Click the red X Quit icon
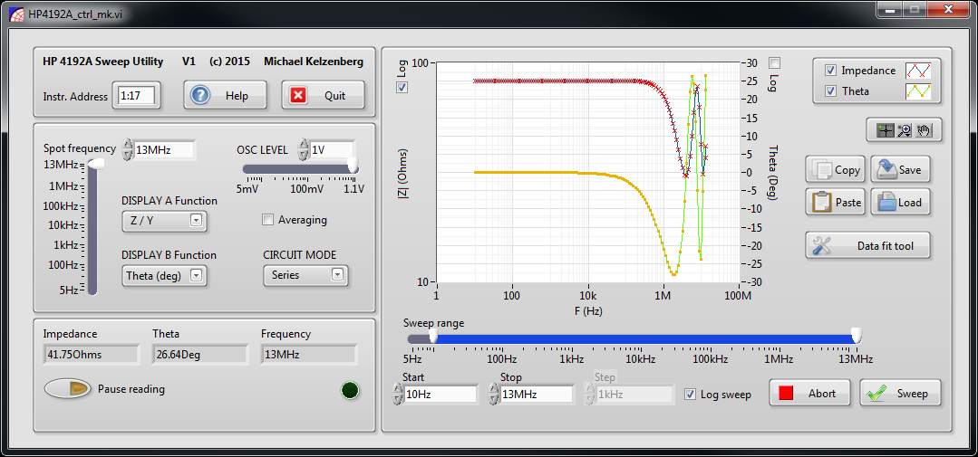978x457 pixels. pyautogui.click(x=299, y=95)
